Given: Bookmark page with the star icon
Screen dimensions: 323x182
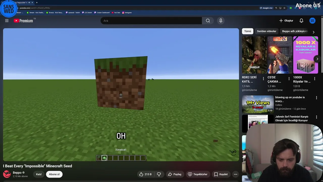Looking at the screenshot, I should [284, 8].
